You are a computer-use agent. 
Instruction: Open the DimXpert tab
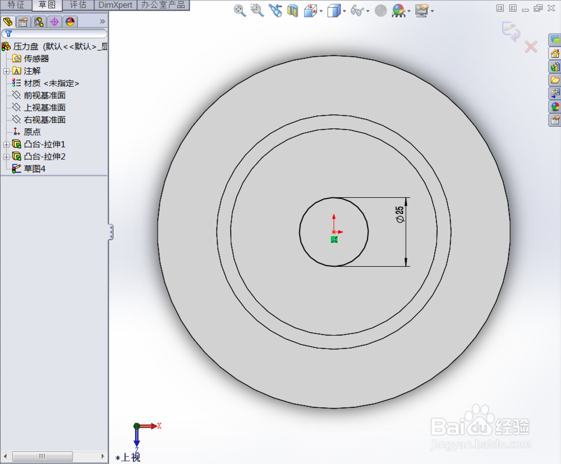[x=115, y=5]
